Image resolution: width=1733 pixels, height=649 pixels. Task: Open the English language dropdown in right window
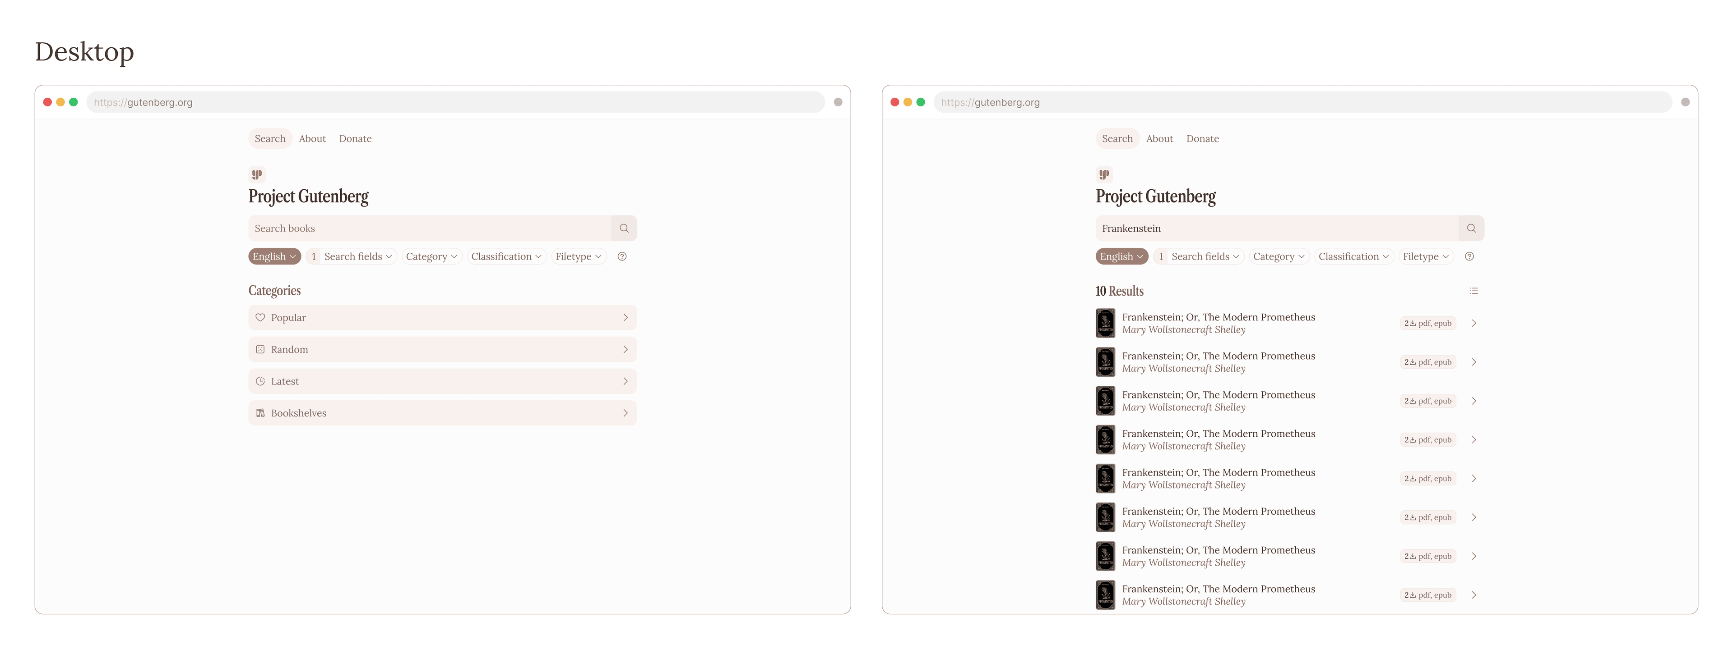click(x=1121, y=256)
